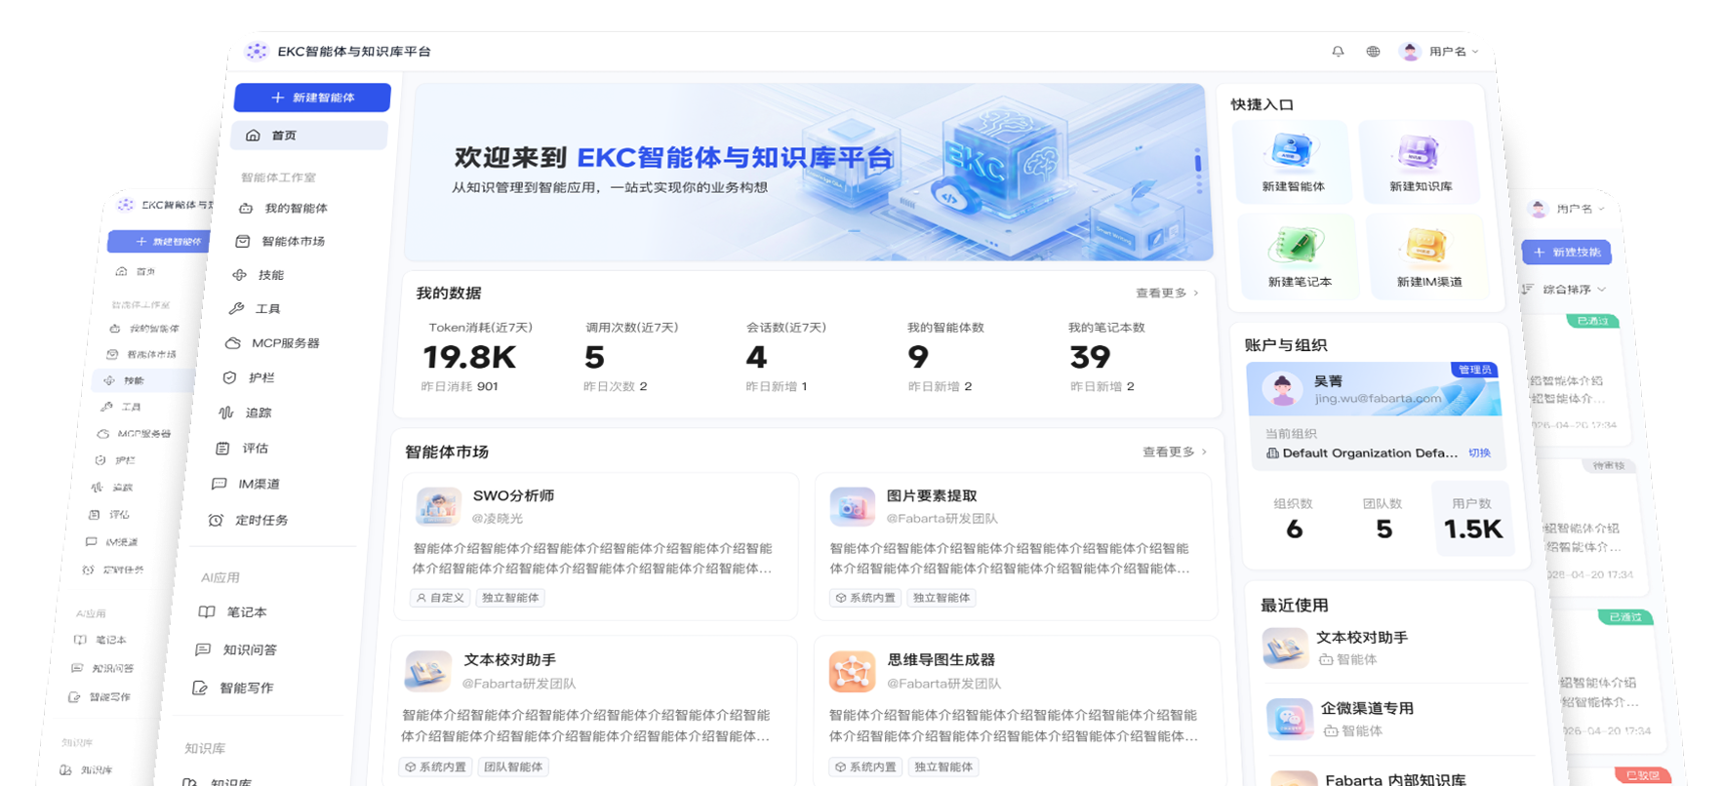Click 团队智能体 tag on 文本校对助手 card
1723x786 pixels.
click(513, 767)
